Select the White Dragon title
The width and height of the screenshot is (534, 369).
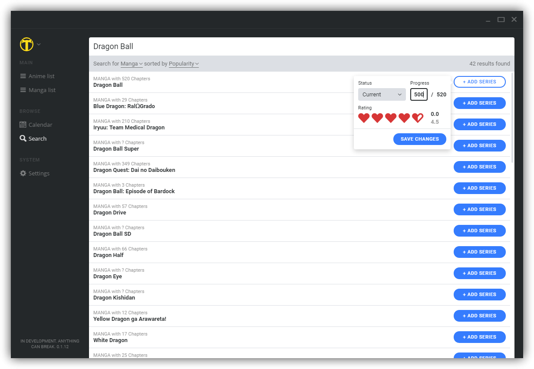click(111, 340)
